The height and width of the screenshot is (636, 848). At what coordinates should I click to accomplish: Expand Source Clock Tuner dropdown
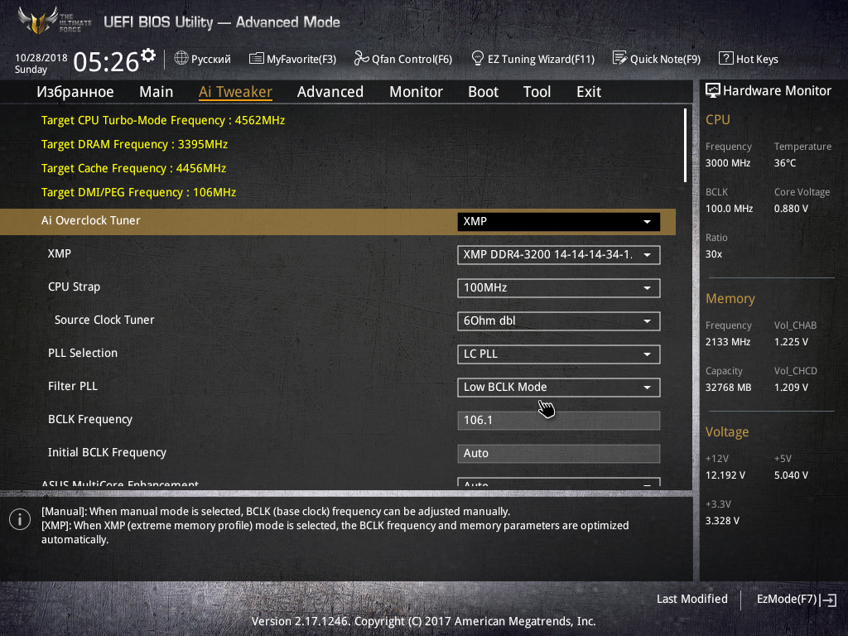click(559, 320)
